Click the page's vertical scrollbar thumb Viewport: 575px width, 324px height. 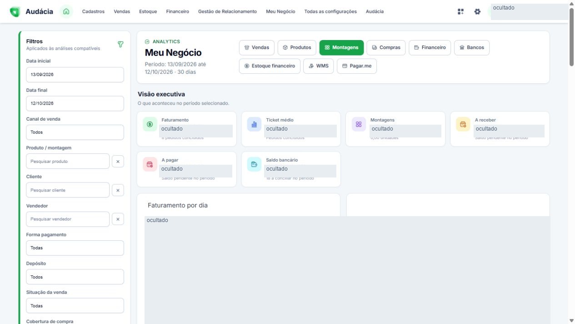point(571,38)
